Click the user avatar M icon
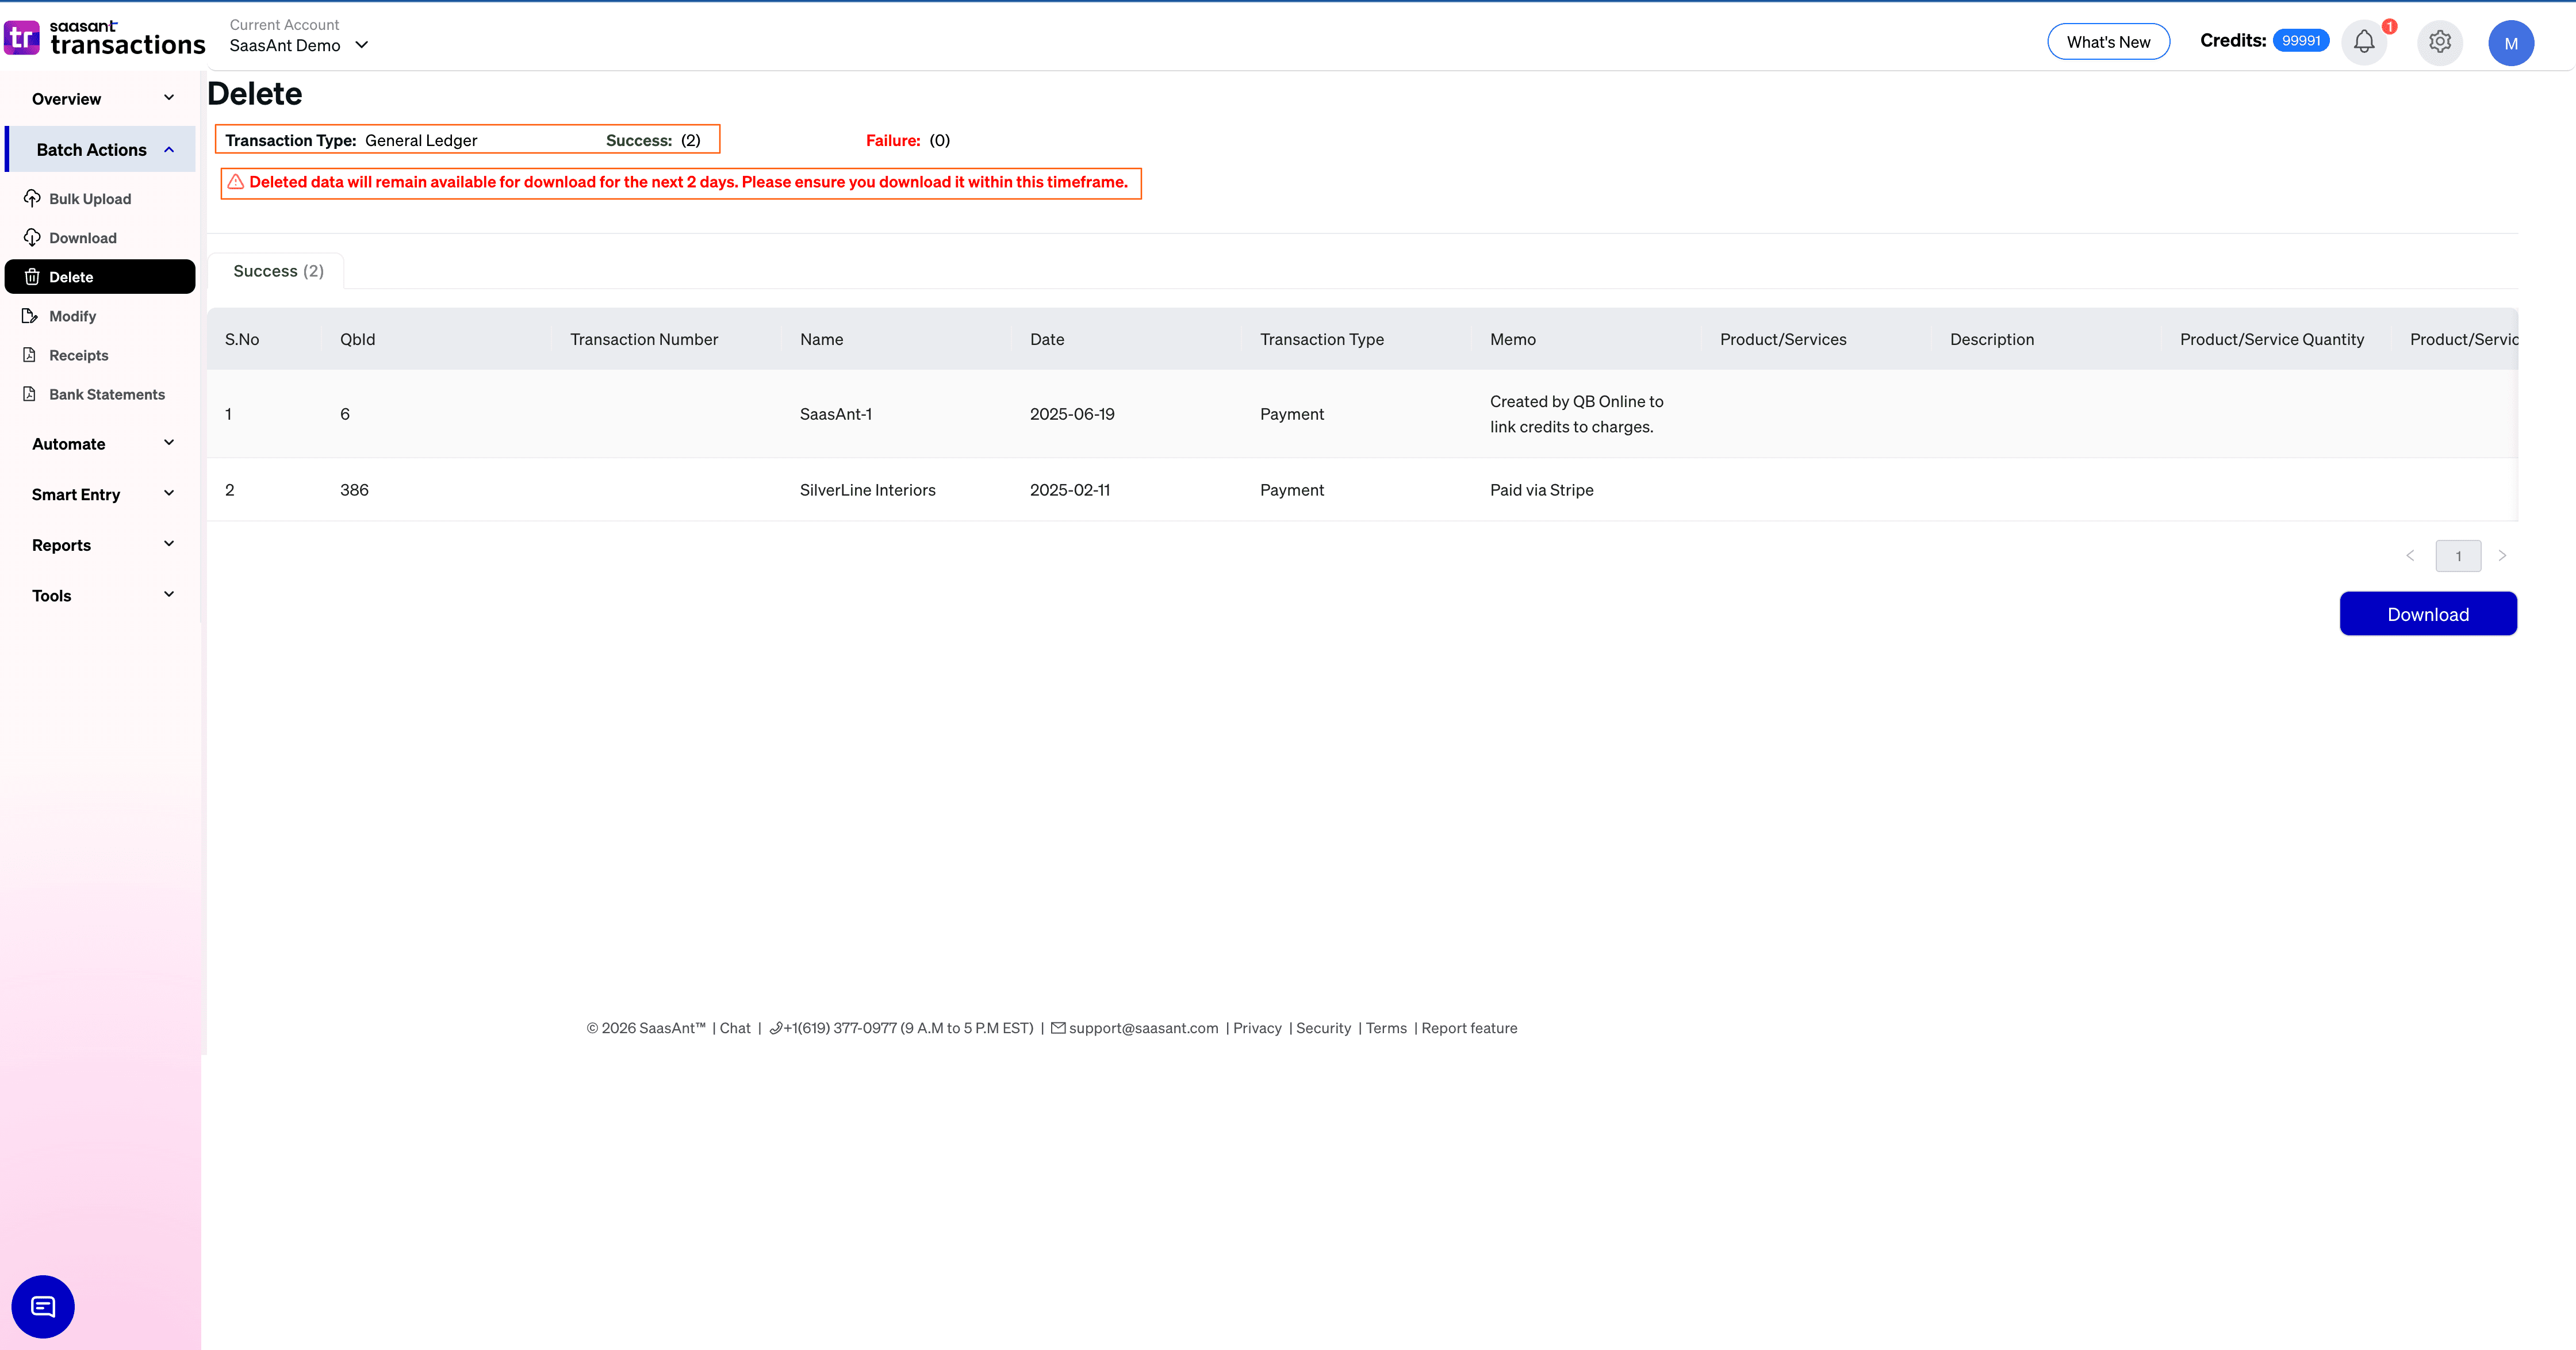Screen dimensions: 2576x1350 [2510, 43]
